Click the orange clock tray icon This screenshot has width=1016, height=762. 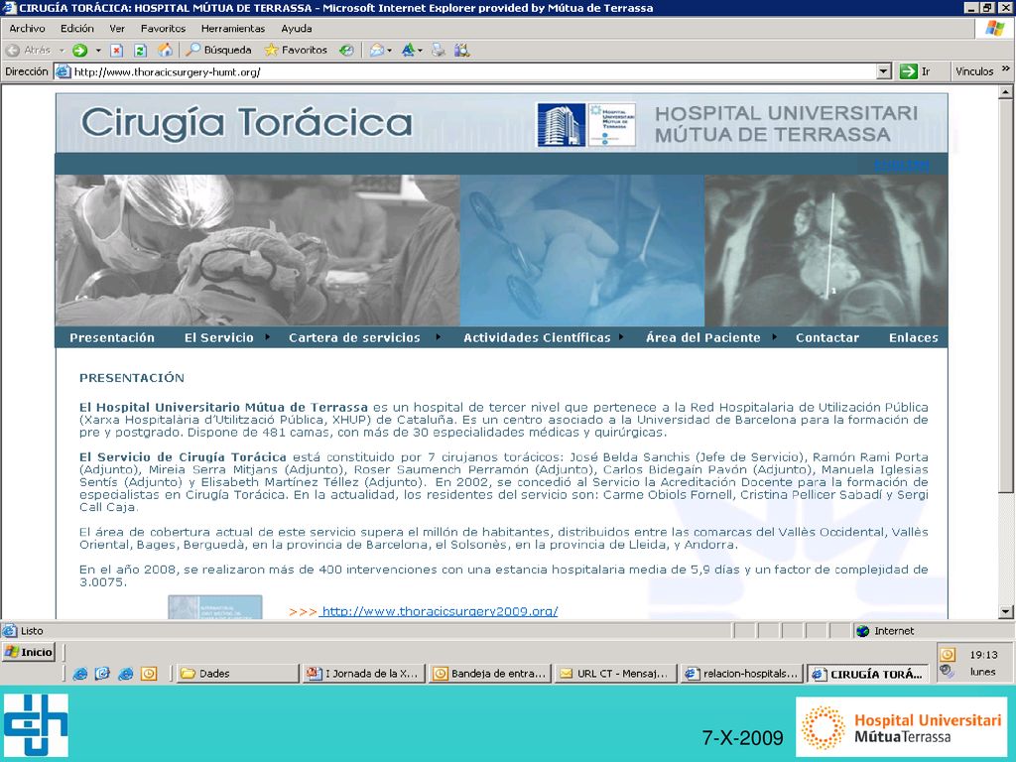(948, 655)
